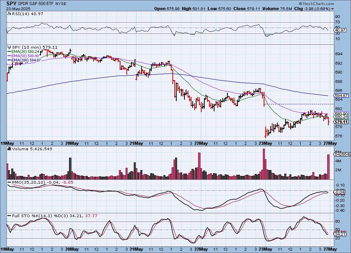Click the black line marker beside PMO(35,20,10)
This screenshot has height=253, width=351.
pos(9,183)
